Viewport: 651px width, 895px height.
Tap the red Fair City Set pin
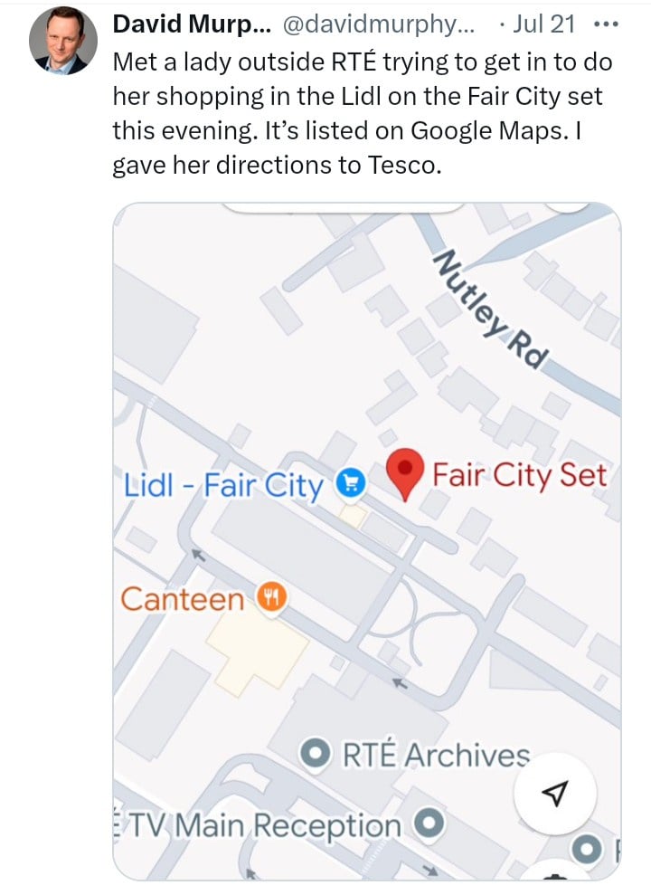tap(404, 474)
